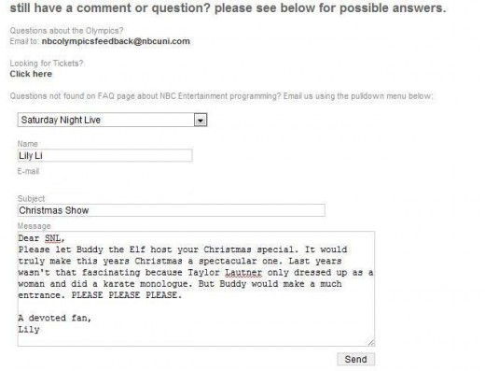Open the Click here tickets link

coord(31,74)
